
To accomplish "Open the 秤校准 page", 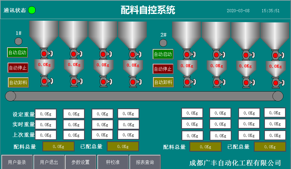I will pyautogui.click(x=113, y=162).
